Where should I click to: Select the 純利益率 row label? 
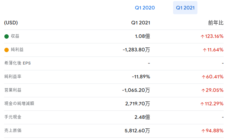(13, 77)
